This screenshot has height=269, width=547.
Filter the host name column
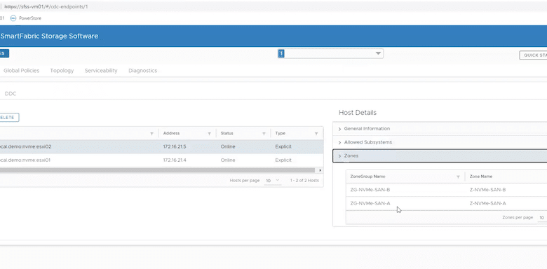point(151,134)
